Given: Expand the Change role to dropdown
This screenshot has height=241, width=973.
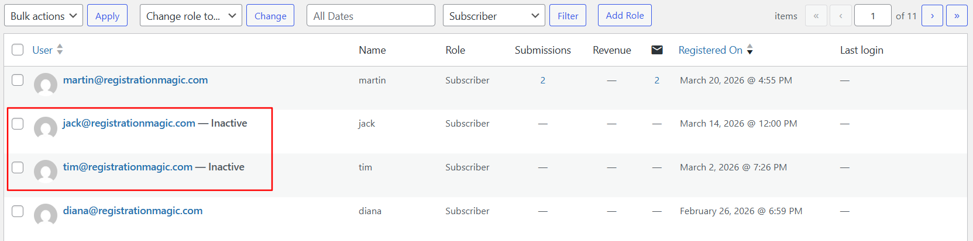Looking at the screenshot, I should pyautogui.click(x=191, y=16).
